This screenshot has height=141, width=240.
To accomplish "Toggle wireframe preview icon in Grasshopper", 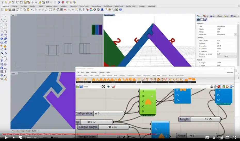I will coord(215,87).
